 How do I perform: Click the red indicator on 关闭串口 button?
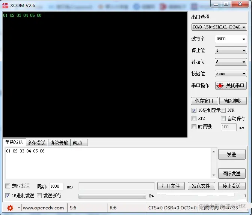coord(220,86)
